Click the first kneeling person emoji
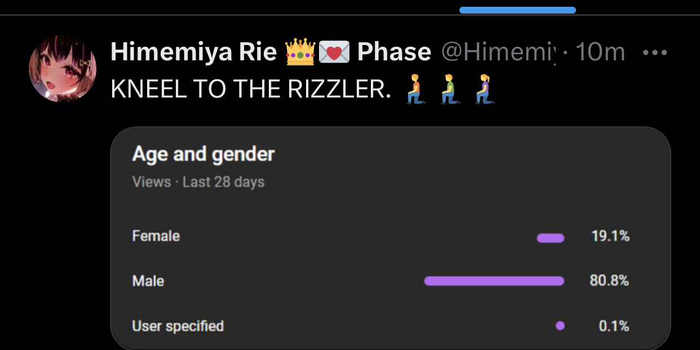This screenshot has height=350, width=700. pos(415,90)
